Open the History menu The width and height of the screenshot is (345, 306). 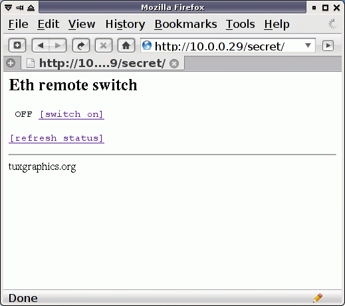coord(125,24)
